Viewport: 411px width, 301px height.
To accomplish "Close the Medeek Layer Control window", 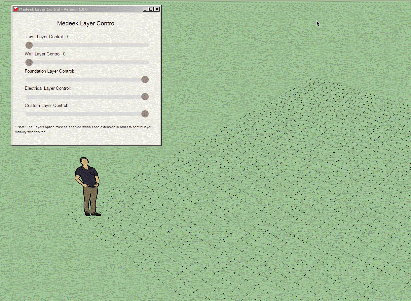I will click(157, 9).
